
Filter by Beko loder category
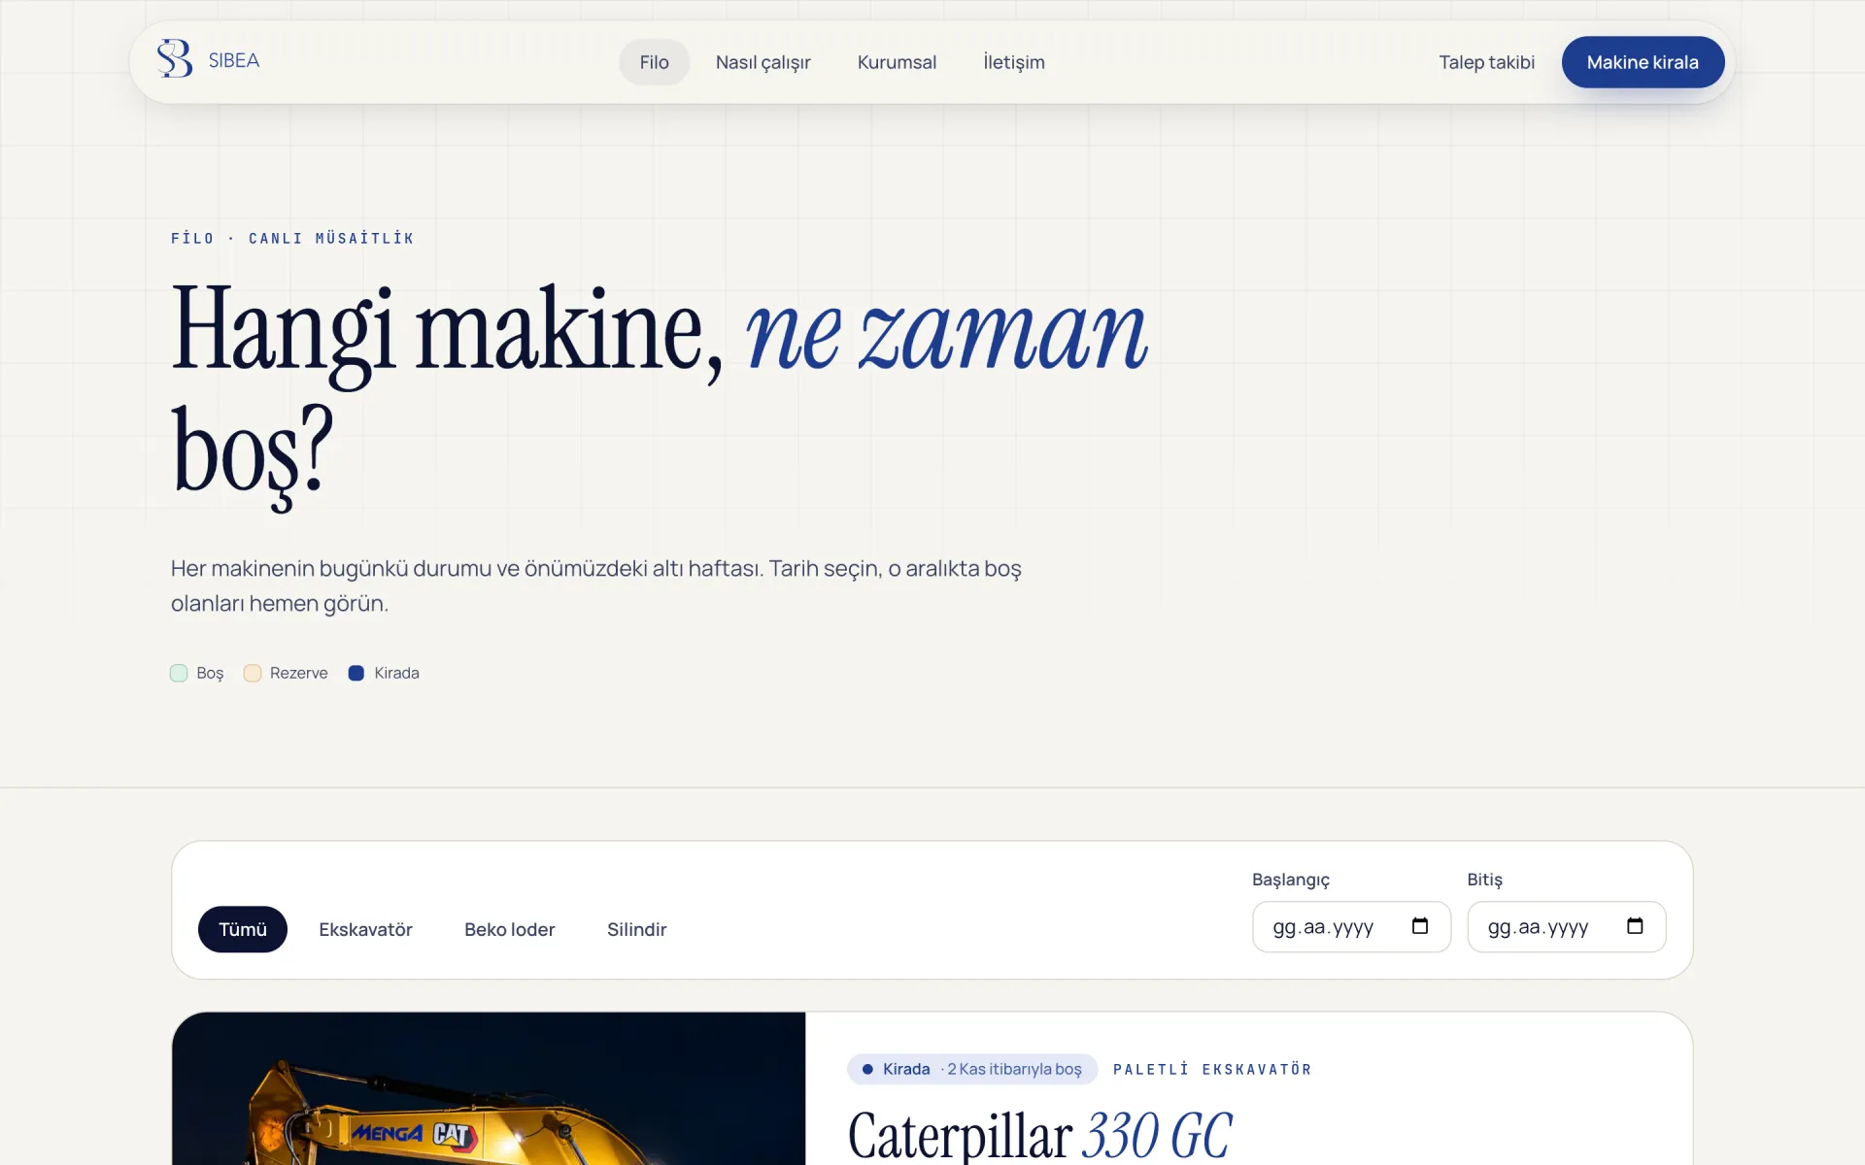coord(510,929)
